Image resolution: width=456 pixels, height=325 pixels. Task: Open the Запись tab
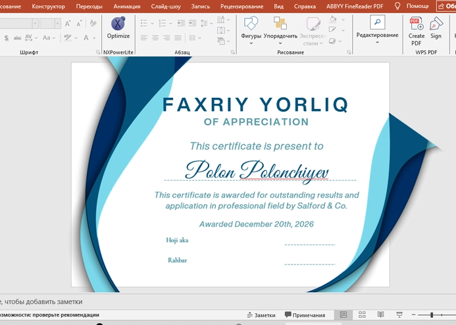(x=201, y=6)
